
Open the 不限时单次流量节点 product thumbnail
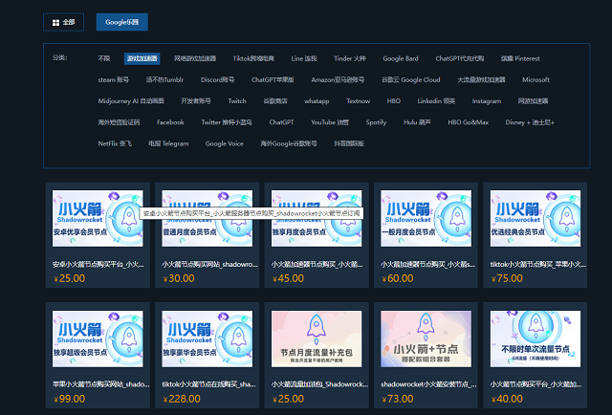point(535,339)
